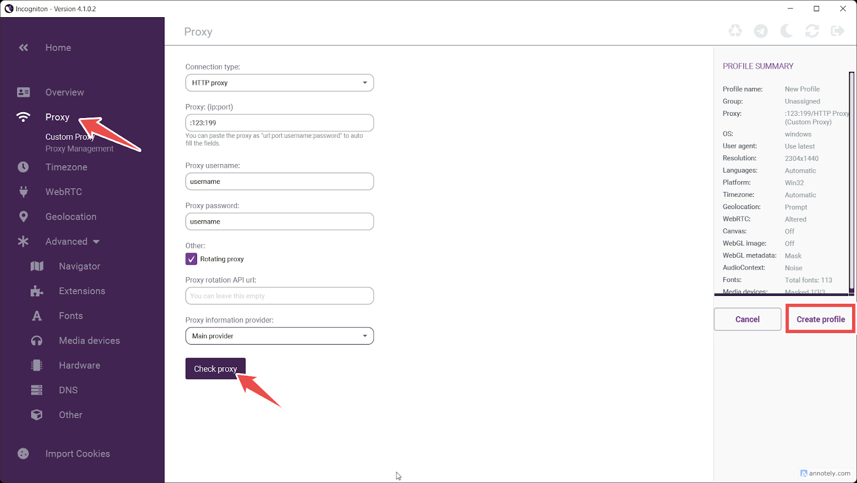Image resolution: width=857 pixels, height=483 pixels.
Task: Open the Overview section
Action: (x=65, y=92)
